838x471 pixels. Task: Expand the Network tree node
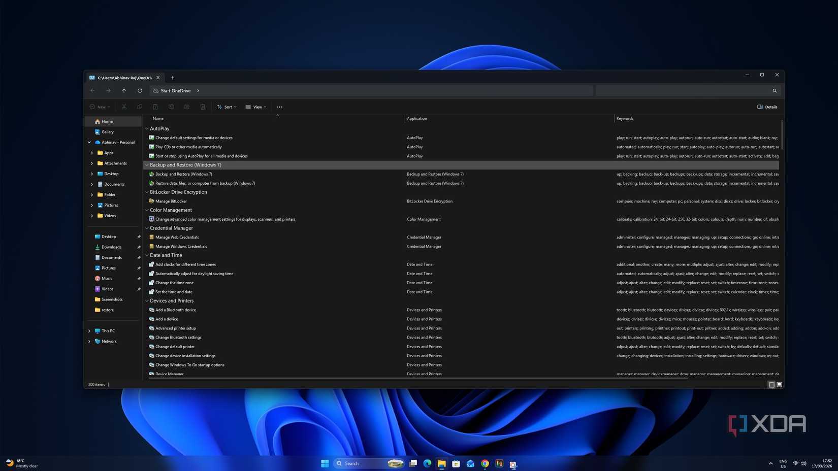click(x=89, y=342)
